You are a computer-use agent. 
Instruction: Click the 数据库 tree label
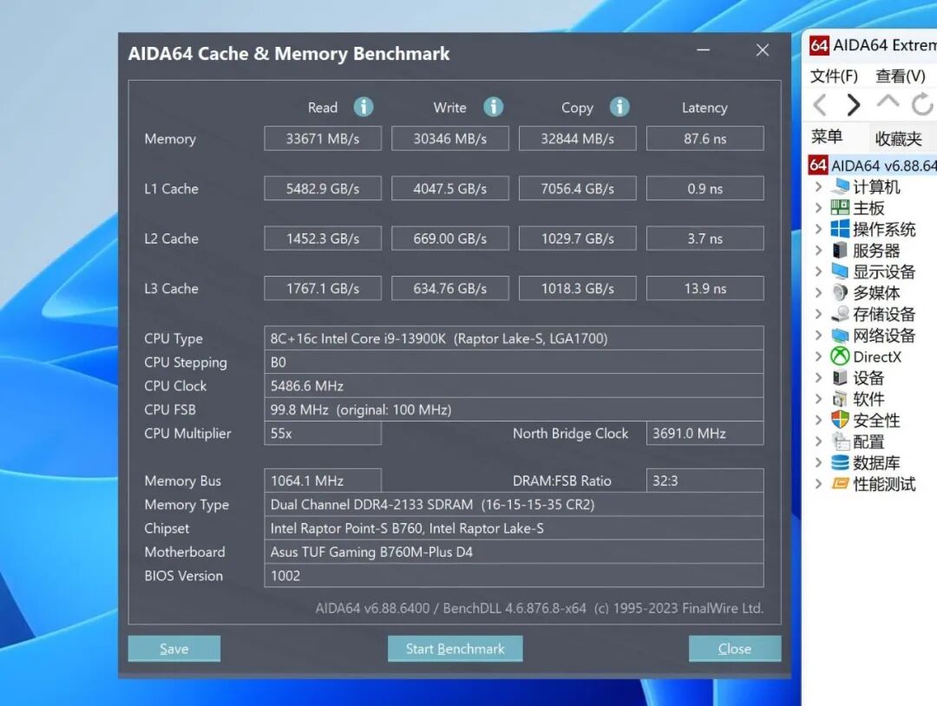pyautogui.click(x=876, y=463)
